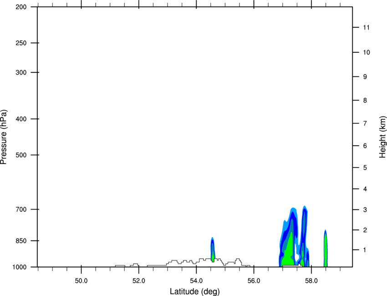
Task: Pick the 3 km height label
Action: click(x=365, y=209)
